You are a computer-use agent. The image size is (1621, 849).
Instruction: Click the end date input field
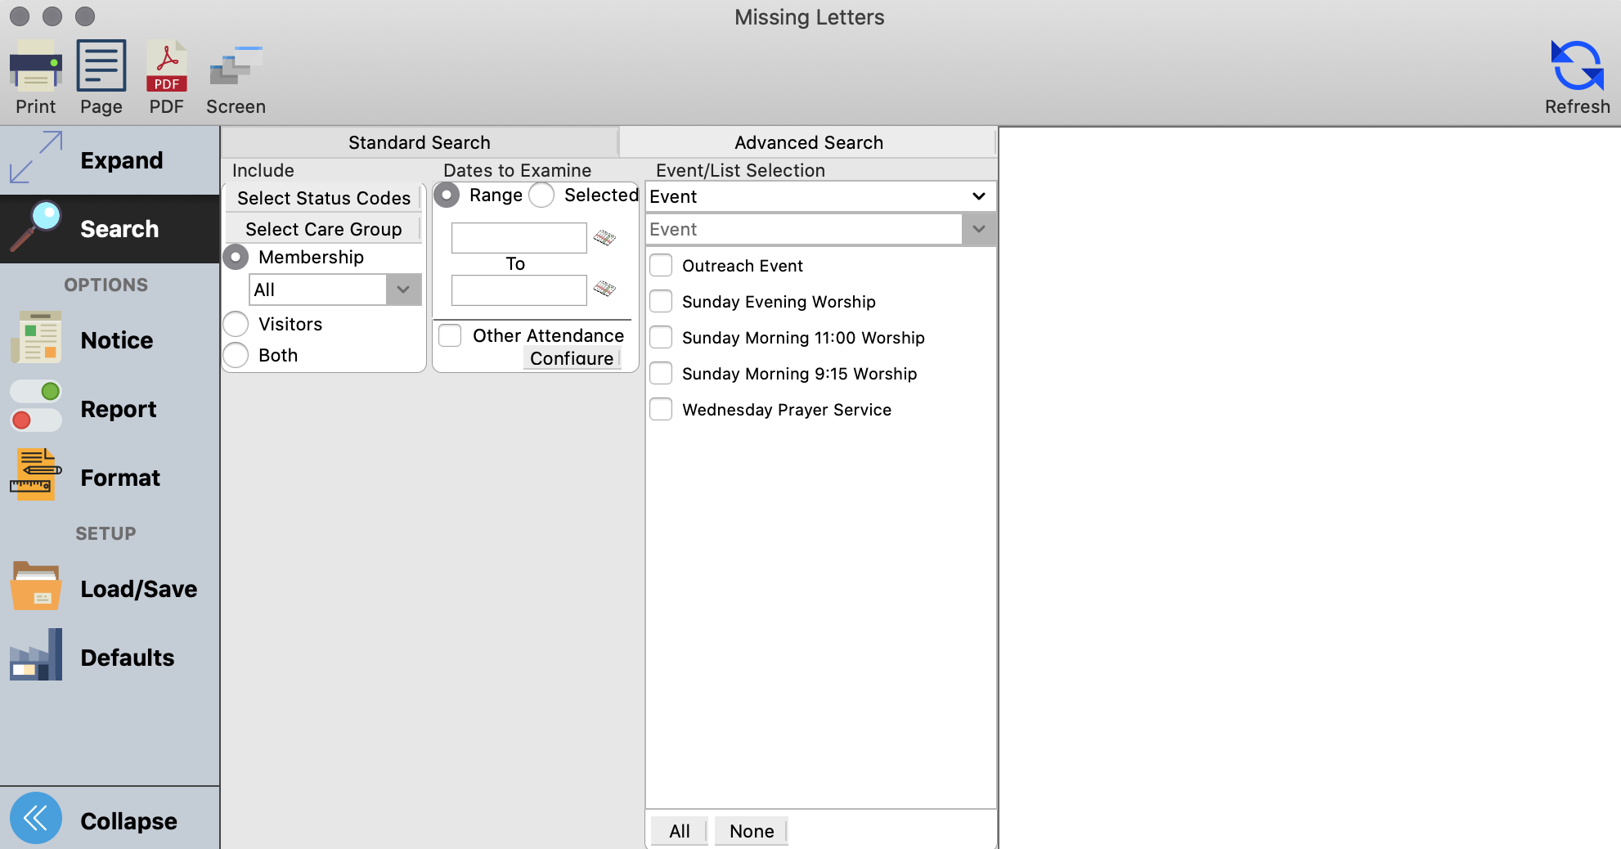[x=519, y=290]
